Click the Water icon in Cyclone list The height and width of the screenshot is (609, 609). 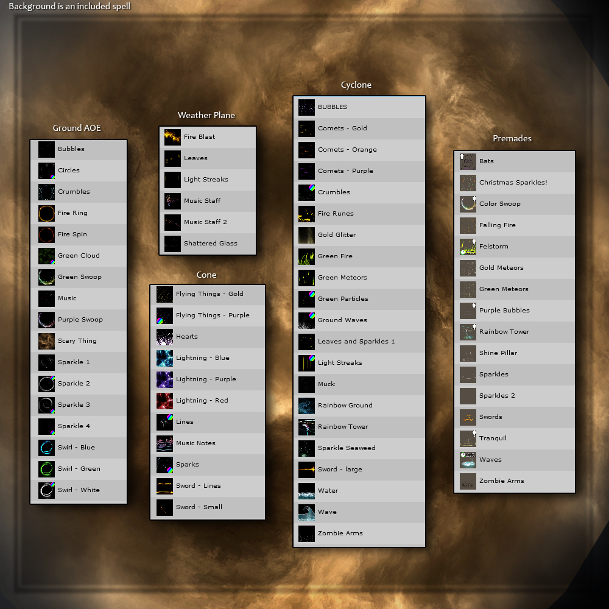306,491
